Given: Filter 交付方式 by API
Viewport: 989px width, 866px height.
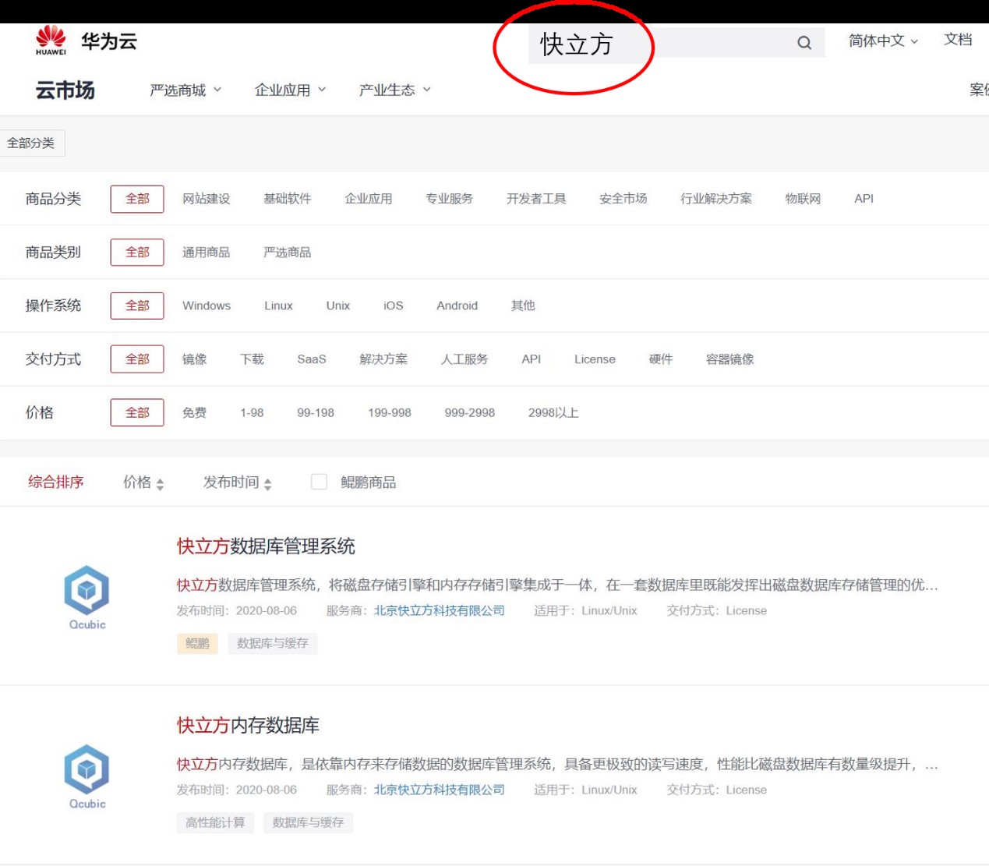Looking at the screenshot, I should click(532, 359).
